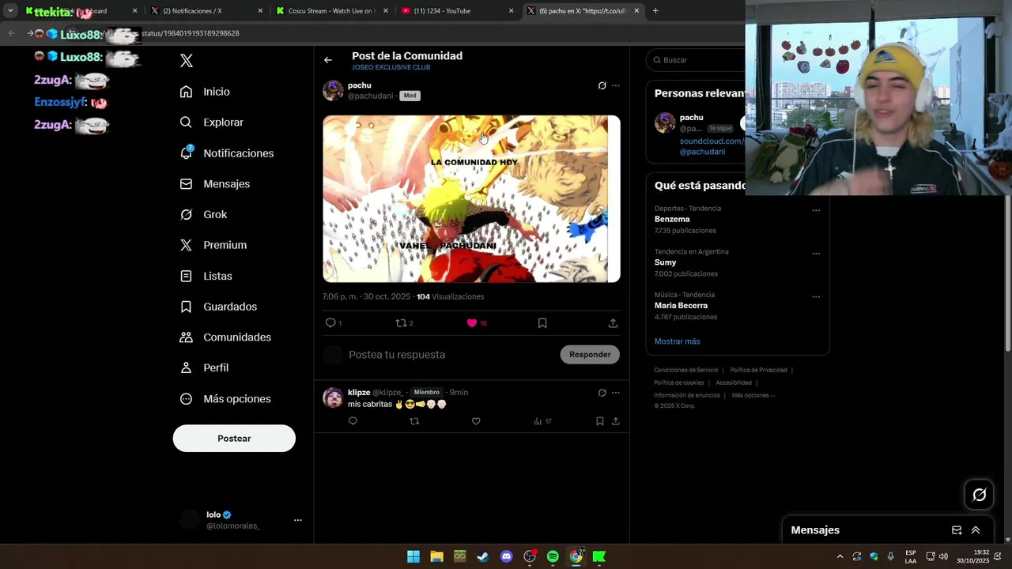Image resolution: width=1012 pixels, height=569 pixels.
Task: Click new message icon in Mensajes drawer
Action: coord(957,530)
